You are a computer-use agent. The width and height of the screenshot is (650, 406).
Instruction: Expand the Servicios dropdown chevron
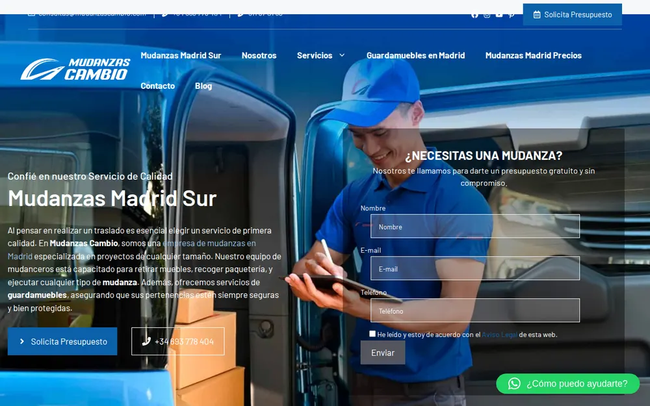click(x=342, y=55)
